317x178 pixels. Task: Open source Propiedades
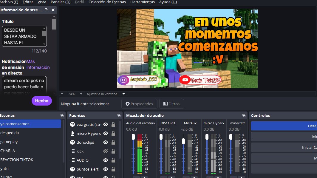pyautogui.click(x=139, y=104)
